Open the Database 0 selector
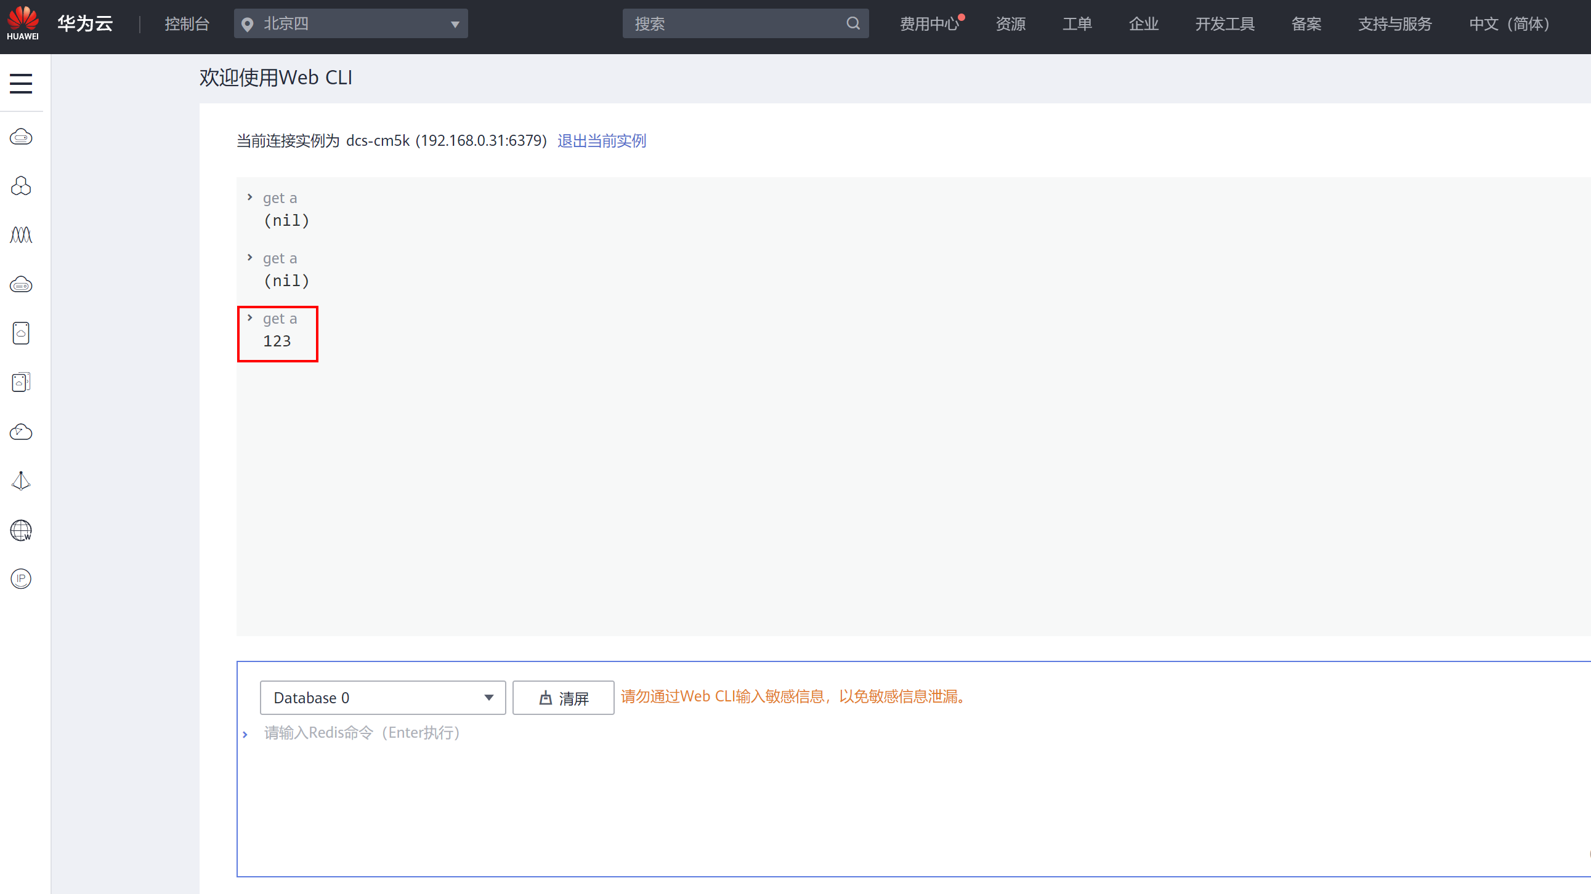This screenshot has width=1591, height=894. (383, 698)
